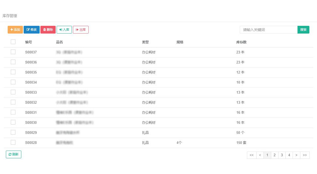Click the 礼品 type cell in row S00028
Screen dimensions: 317x174
point(145,143)
